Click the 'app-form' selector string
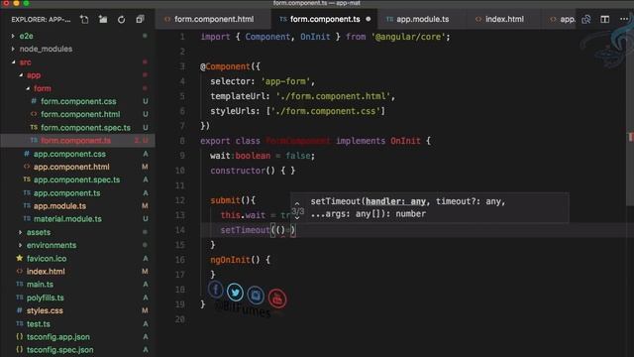 285,81
